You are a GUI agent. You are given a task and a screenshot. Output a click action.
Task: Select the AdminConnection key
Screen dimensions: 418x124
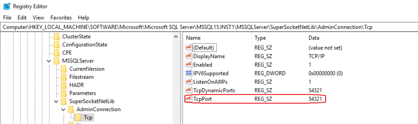pos(98,109)
